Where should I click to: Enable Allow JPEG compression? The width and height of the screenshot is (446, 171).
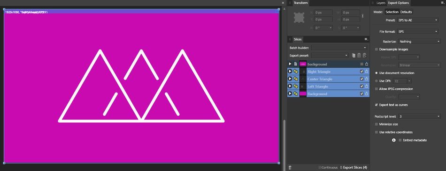coord(377,89)
